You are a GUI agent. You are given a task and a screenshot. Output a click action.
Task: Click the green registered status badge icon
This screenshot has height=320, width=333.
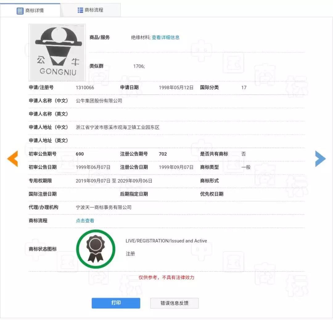click(96, 249)
